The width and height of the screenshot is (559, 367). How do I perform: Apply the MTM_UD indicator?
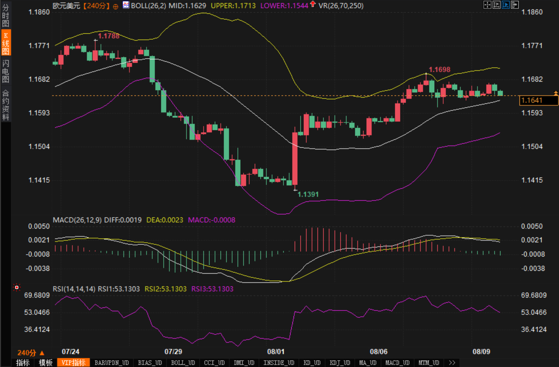click(x=429, y=362)
